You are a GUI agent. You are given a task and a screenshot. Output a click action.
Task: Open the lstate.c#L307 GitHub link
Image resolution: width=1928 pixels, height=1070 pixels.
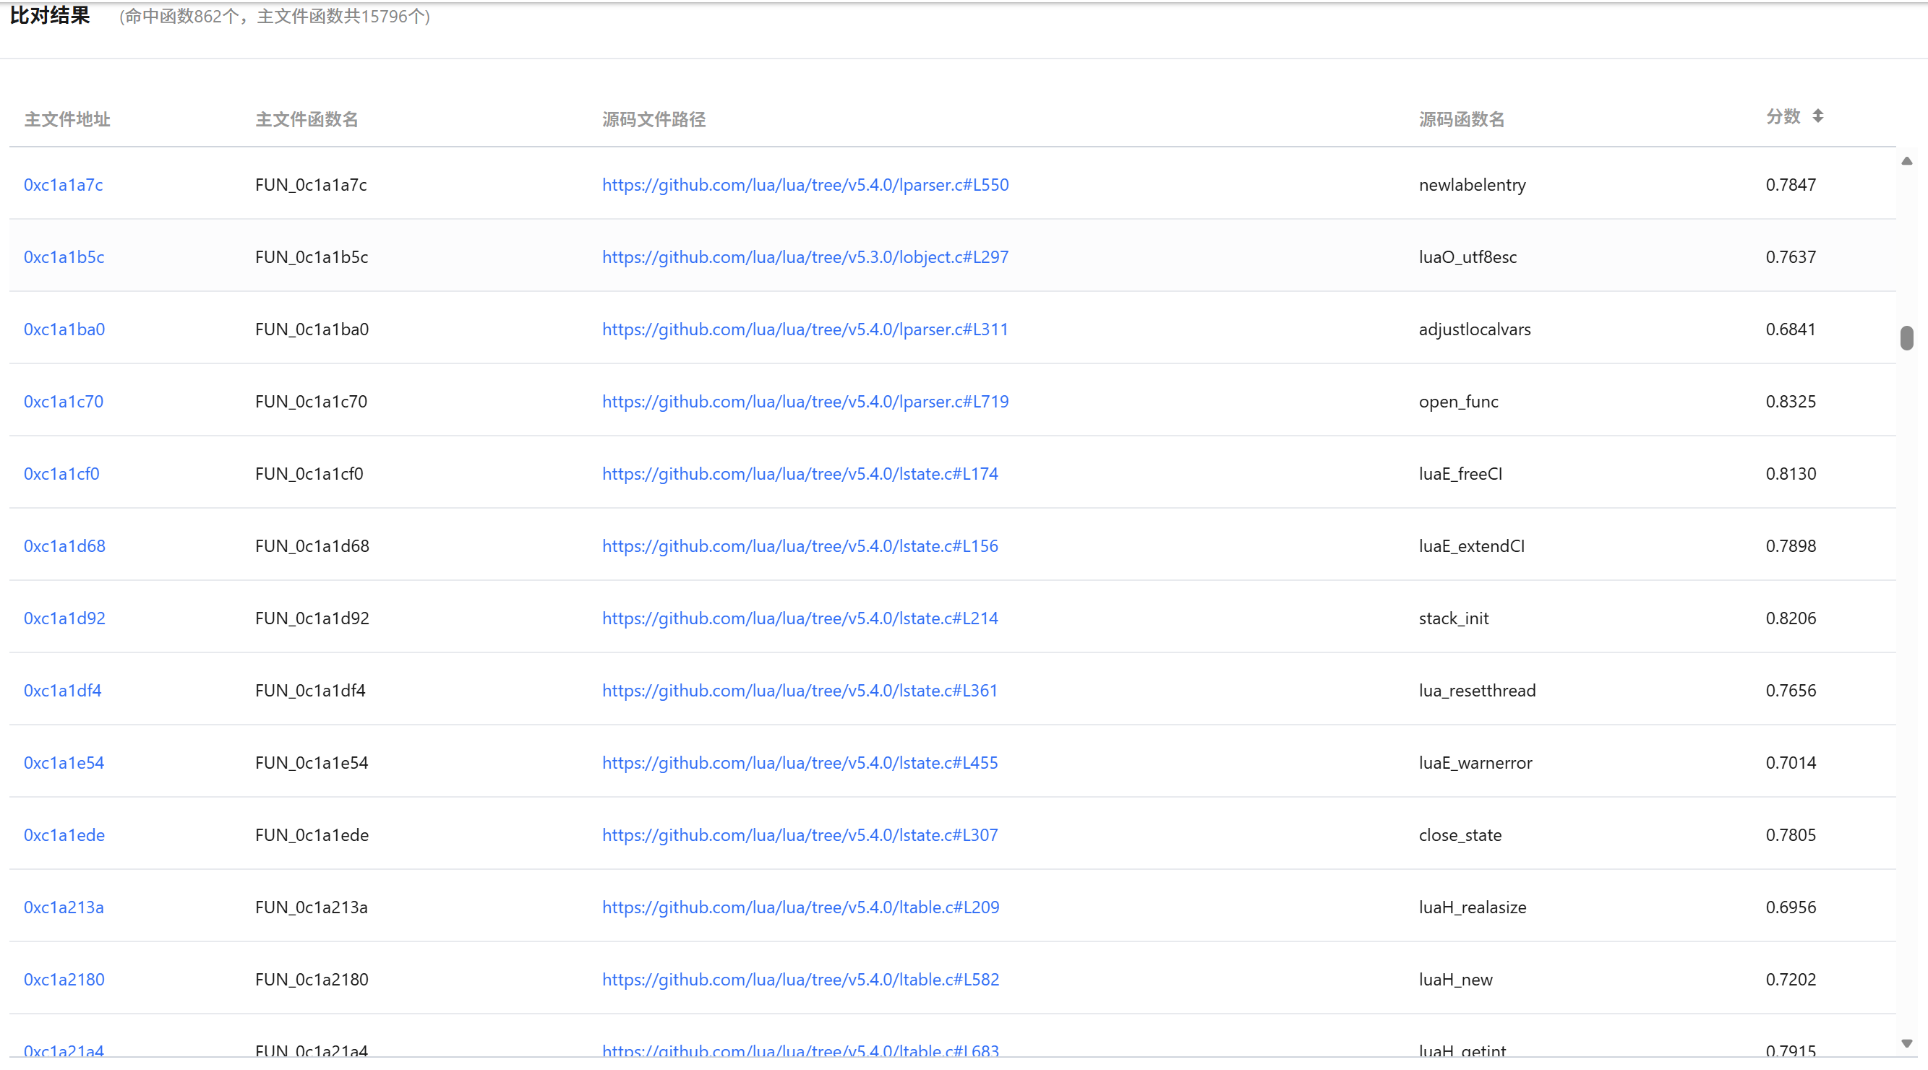coord(800,835)
